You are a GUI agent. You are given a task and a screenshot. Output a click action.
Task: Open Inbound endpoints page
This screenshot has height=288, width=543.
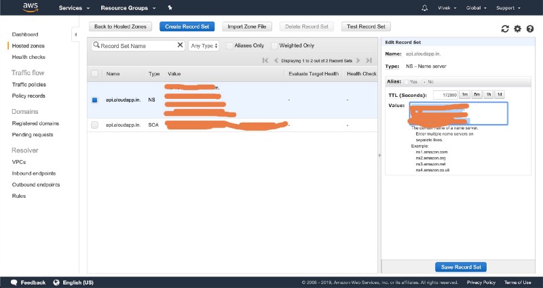[x=33, y=173]
